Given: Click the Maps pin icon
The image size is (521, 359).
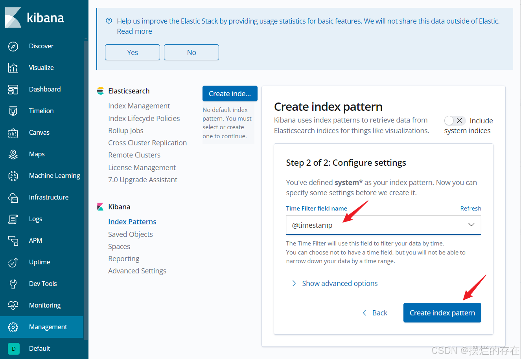Looking at the screenshot, I should (13, 154).
